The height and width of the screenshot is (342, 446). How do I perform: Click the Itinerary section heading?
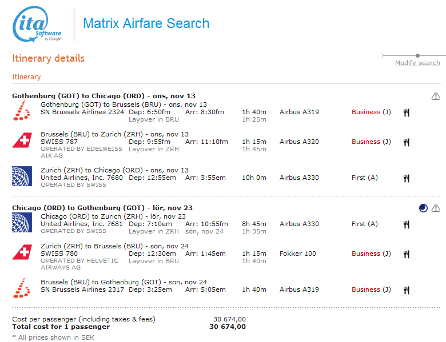(26, 77)
